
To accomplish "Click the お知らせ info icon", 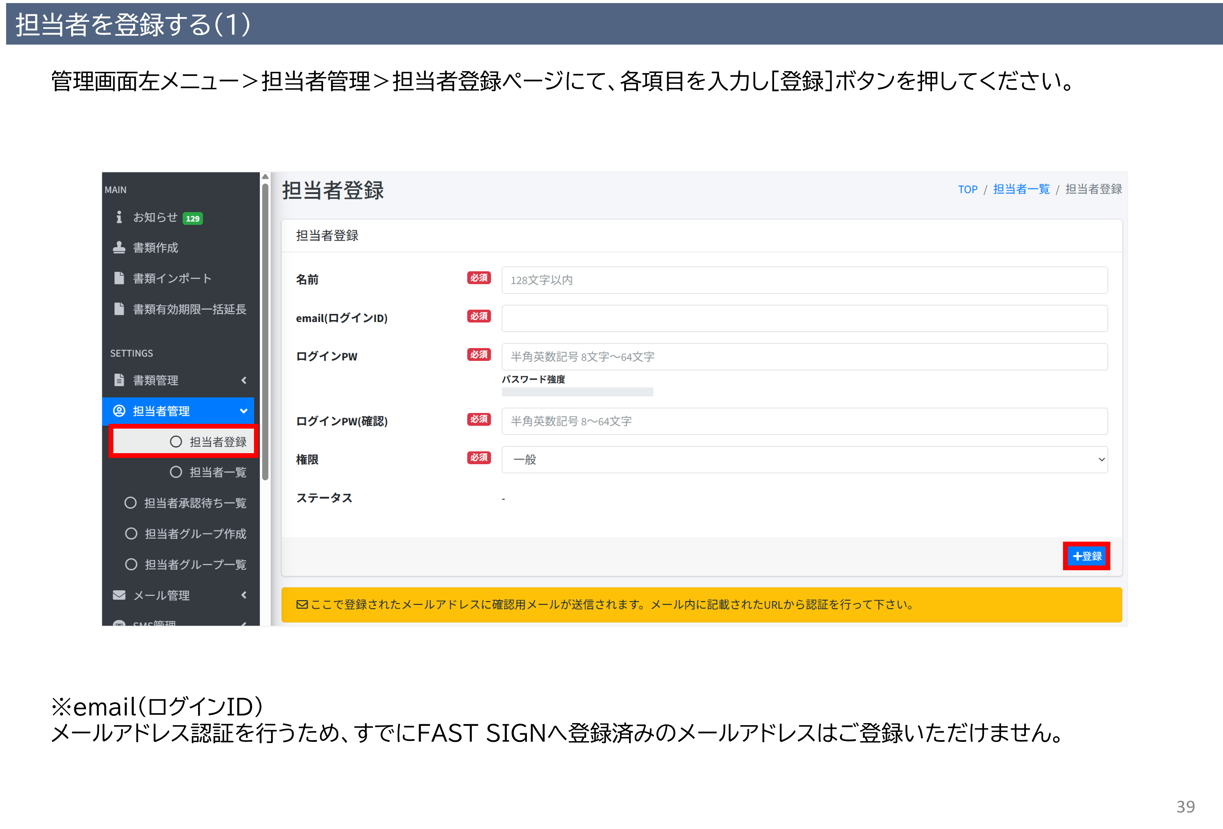I will 119,217.
